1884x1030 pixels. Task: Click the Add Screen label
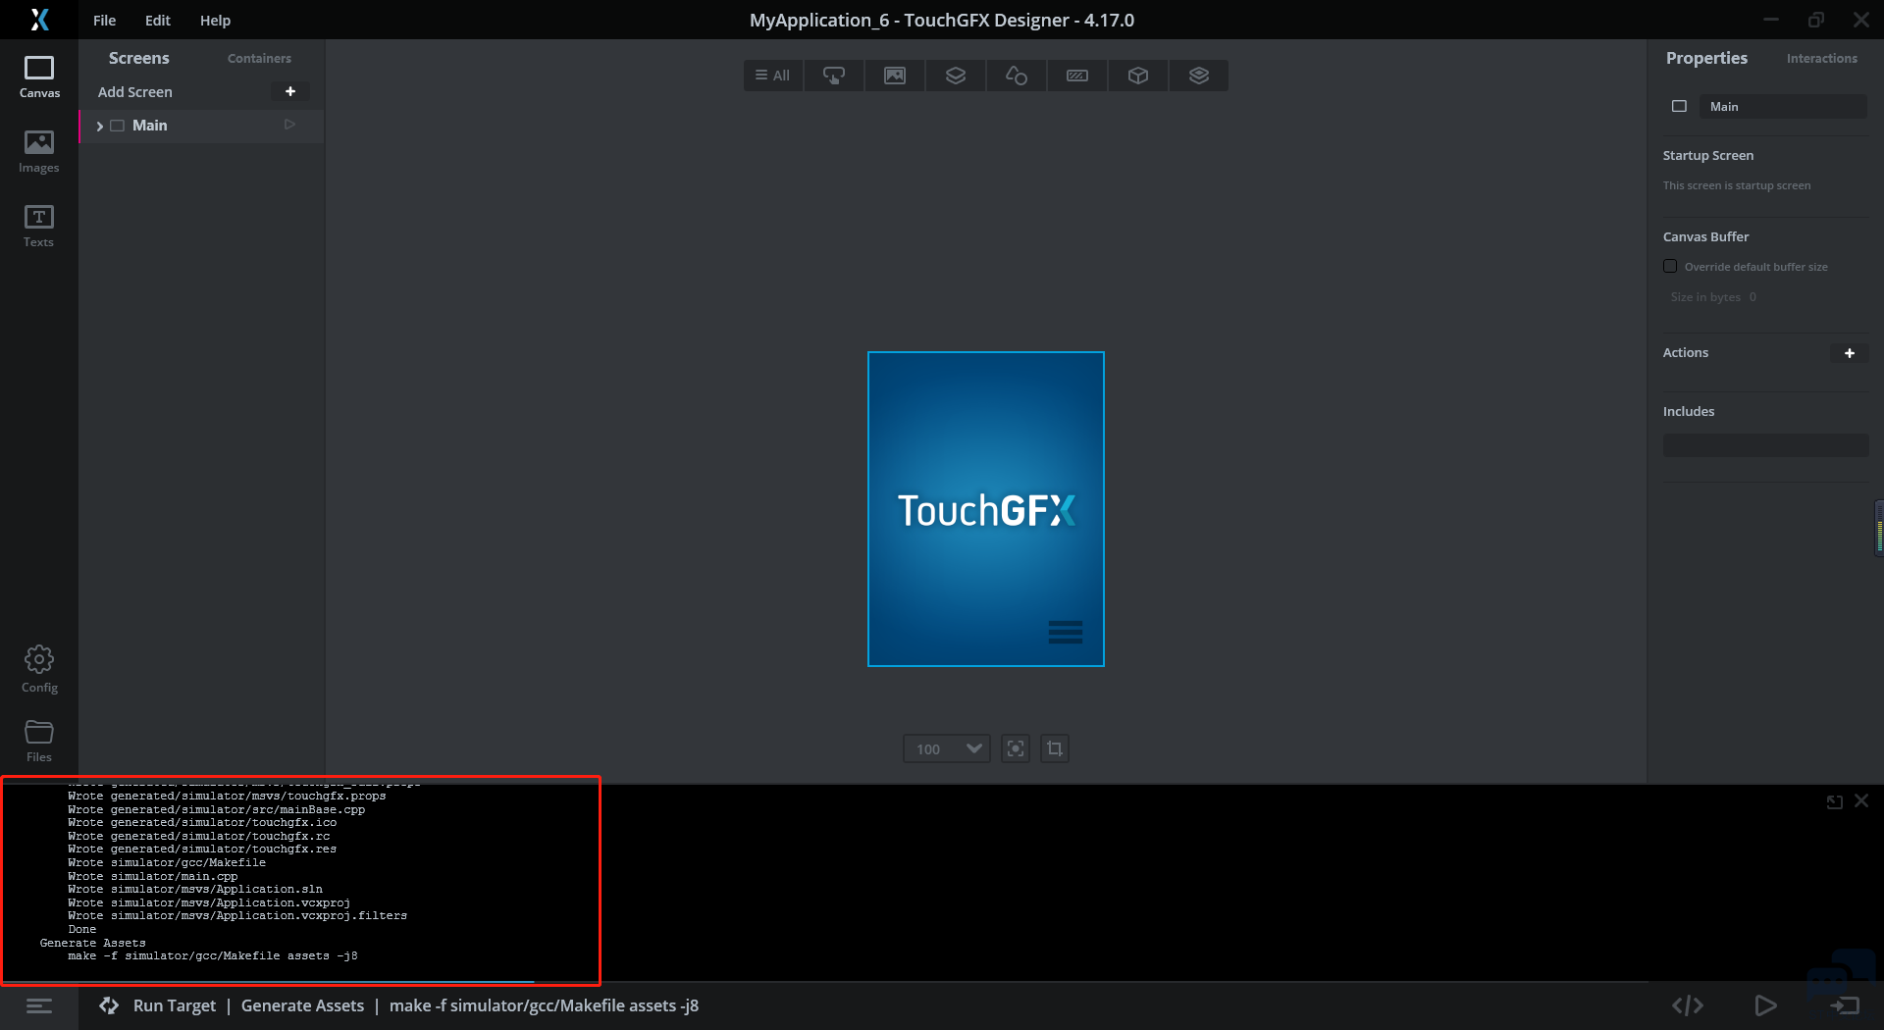[x=135, y=91]
